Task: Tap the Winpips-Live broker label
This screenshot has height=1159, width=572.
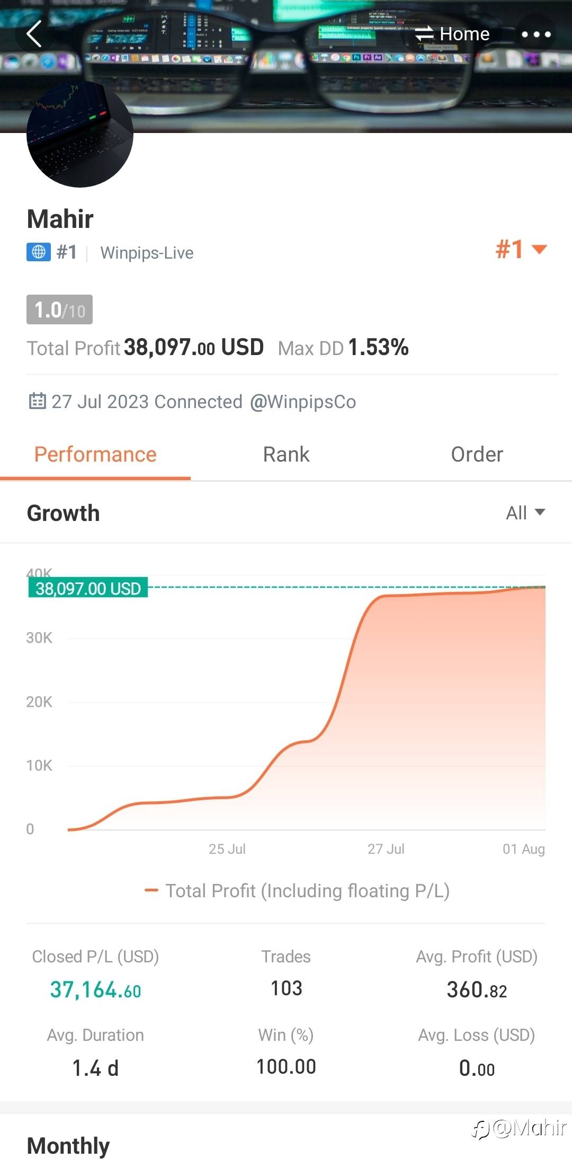Action: tap(147, 253)
